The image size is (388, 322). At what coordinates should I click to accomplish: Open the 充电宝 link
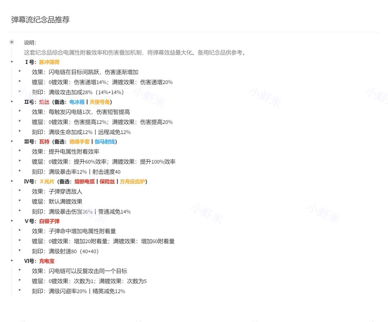(x=47, y=261)
